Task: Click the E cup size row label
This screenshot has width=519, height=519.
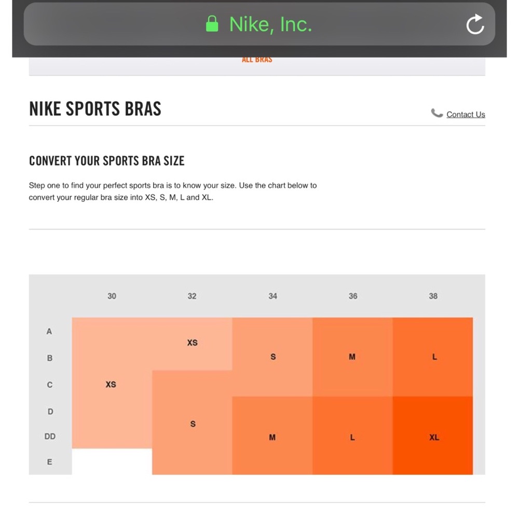Action: click(x=50, y=461)
